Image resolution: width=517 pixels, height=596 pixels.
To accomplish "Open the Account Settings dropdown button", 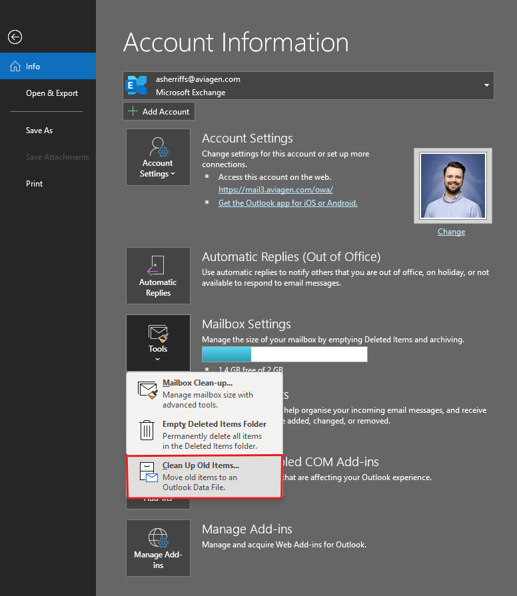I will point(158,157).
